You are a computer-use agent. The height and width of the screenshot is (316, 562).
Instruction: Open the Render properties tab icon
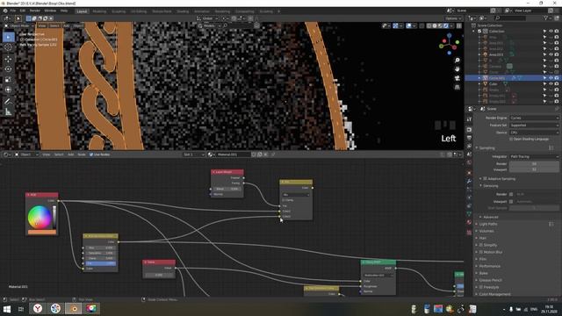(x=469, y=130)
